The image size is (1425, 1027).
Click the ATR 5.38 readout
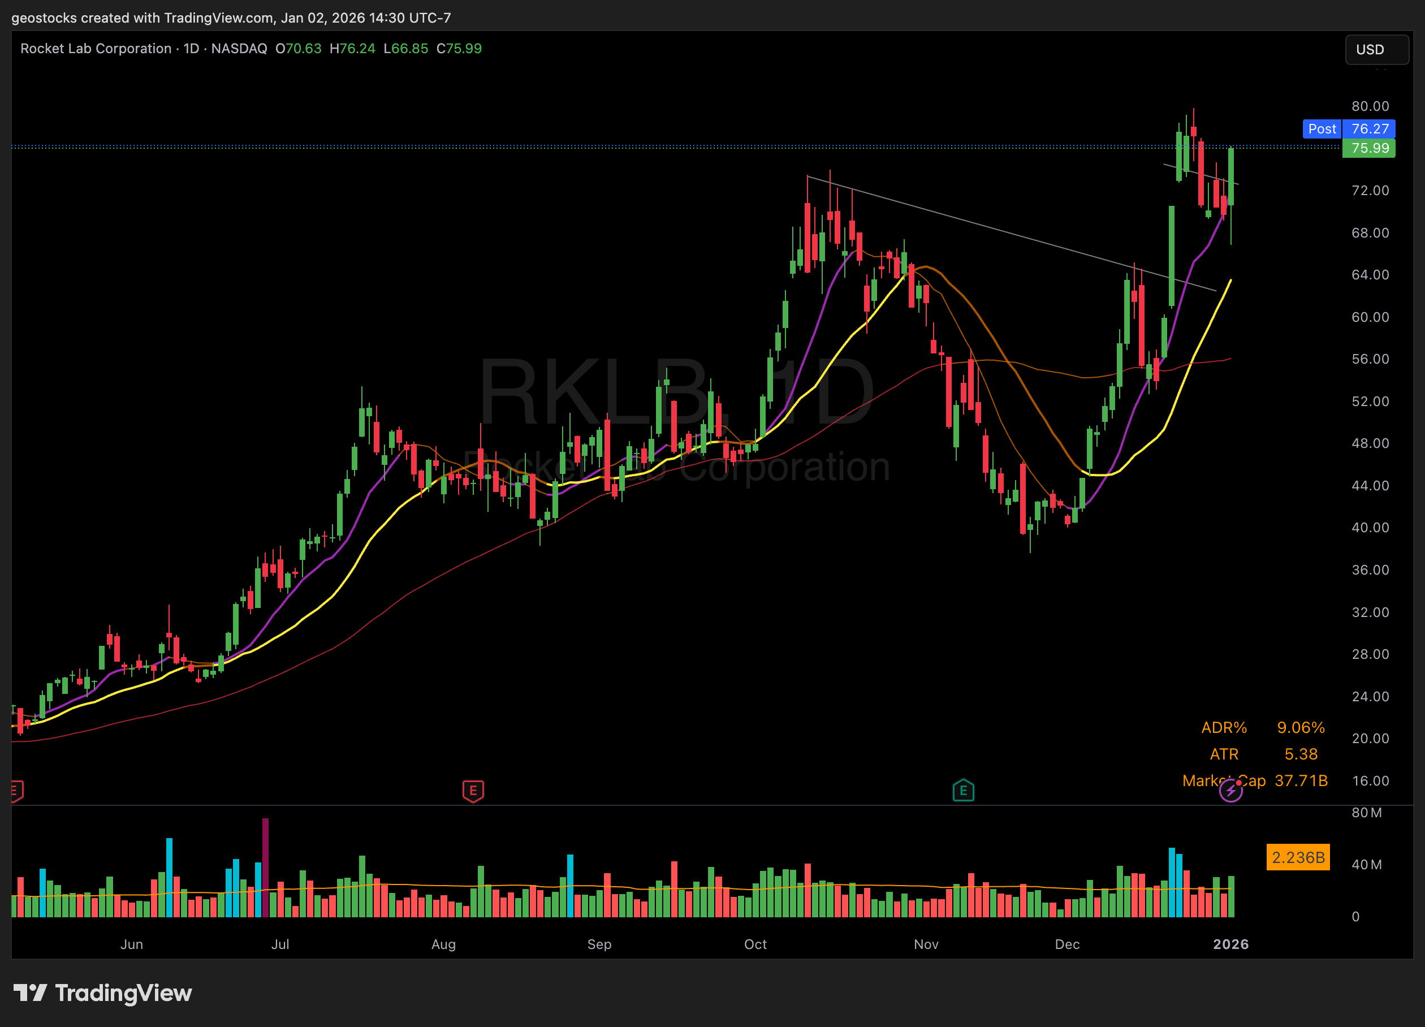pos(1300,754)
